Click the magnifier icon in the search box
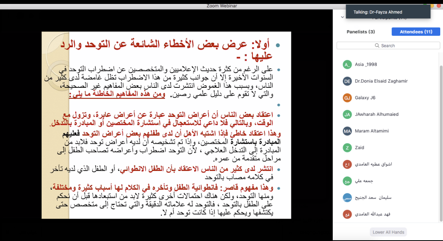This screenshot has width=443, height=241. 377,46
